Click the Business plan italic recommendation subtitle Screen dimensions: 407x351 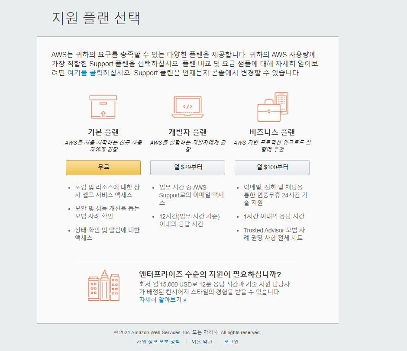pyautogui.click(x=272, y=146)
